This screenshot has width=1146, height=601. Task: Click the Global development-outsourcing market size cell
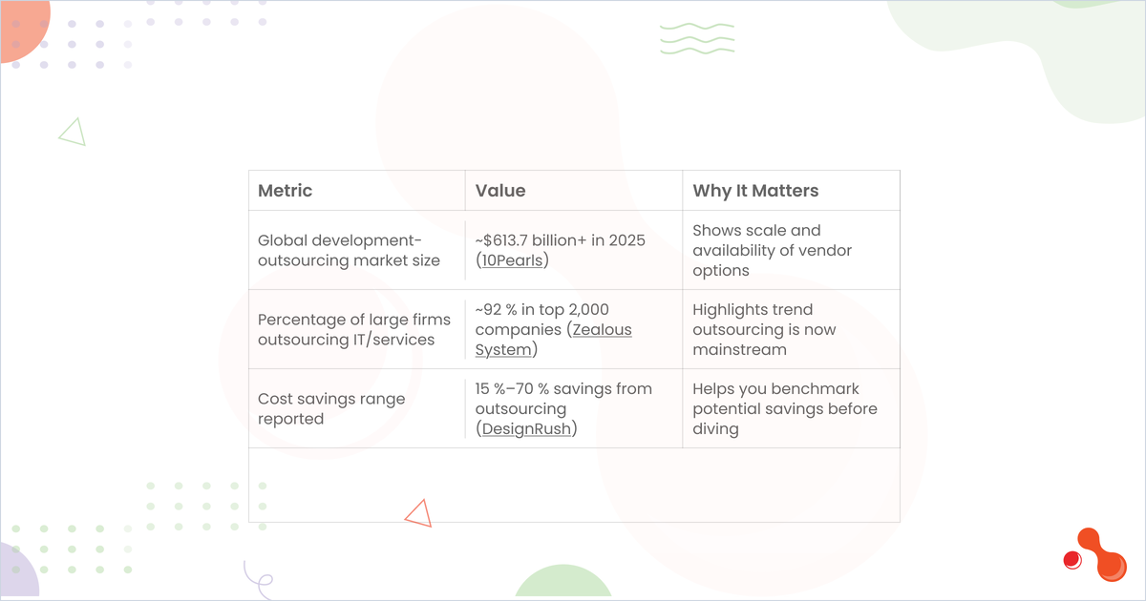pyautogui.click(x=357, y=250)
